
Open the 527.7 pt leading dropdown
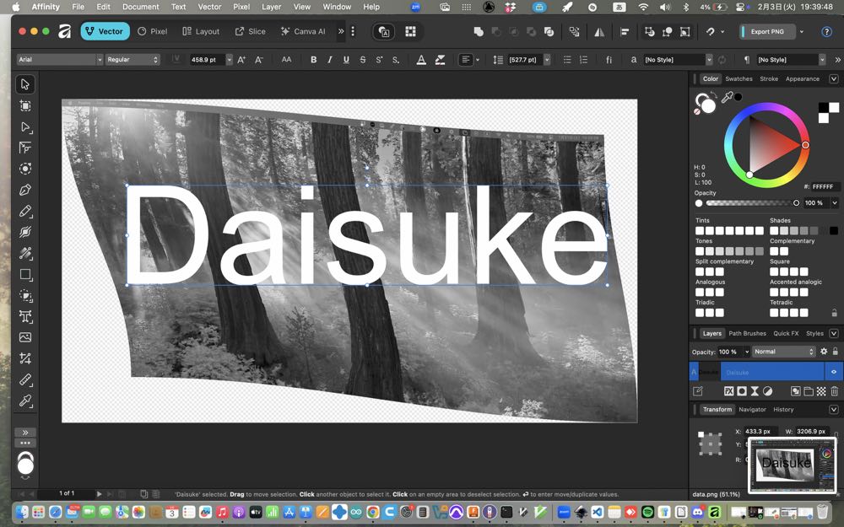pyautogui.click(x=547, y=60)
